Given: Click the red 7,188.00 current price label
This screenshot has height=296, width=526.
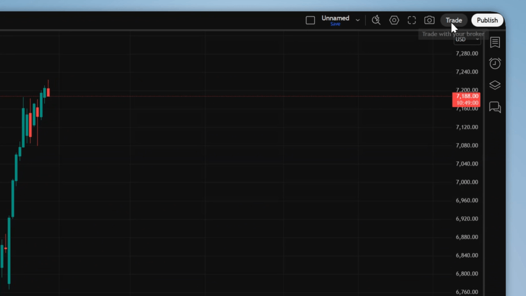Looking at the screenshot, I should [x=466, y=96].
